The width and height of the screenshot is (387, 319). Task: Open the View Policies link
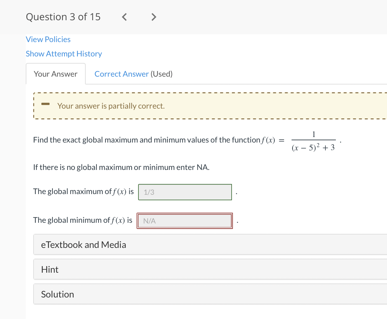click(48, 39)
